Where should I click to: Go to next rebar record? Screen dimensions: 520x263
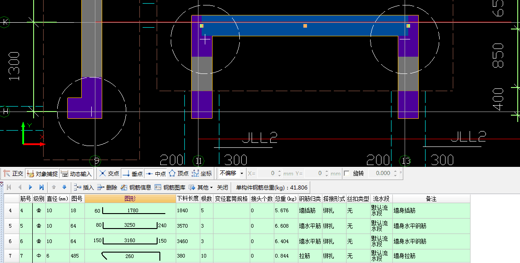tap(30, 187)
